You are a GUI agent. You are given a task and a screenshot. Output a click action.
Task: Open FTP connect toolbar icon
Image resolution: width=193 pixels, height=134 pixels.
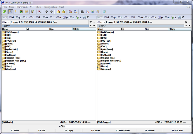pyautogui.click(x=70, y=12)
